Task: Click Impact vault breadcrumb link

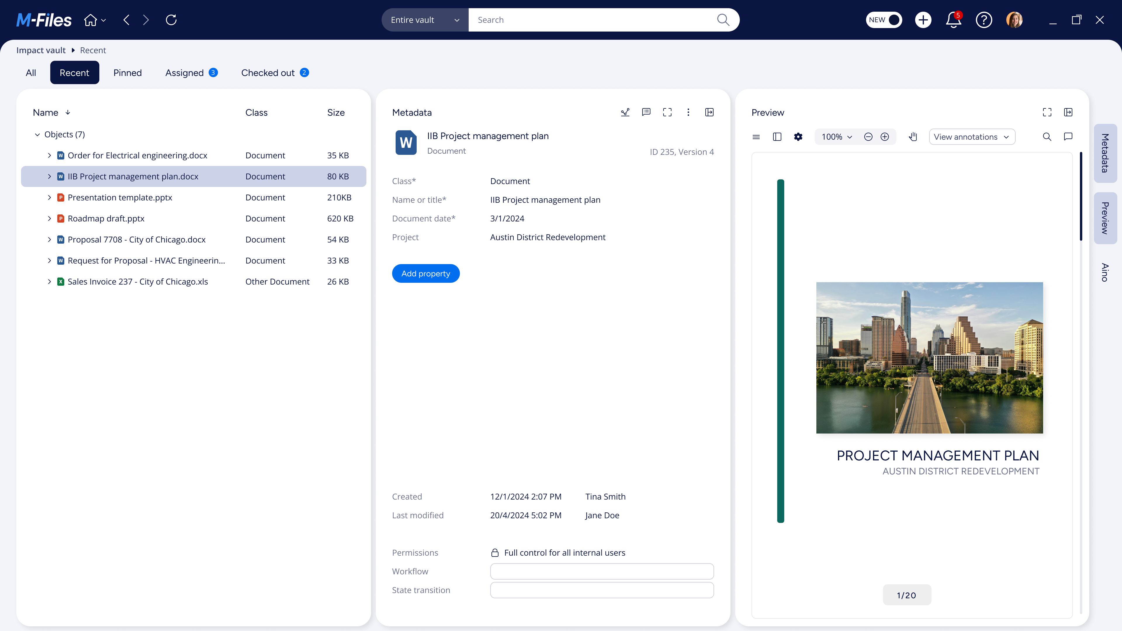Action: (41, 50)
